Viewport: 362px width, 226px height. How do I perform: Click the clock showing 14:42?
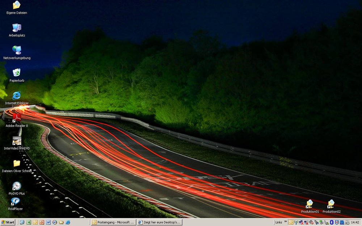click(355, 222)
